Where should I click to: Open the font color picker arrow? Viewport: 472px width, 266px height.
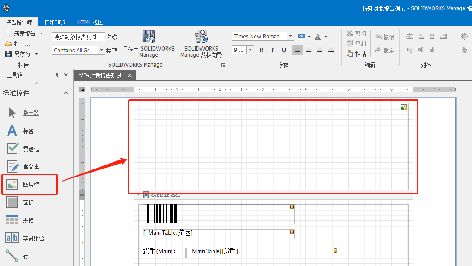(x=326, y=37)
